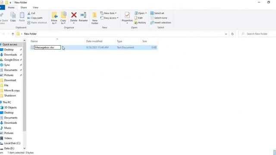Open Desktop under Quick access
The width and height of the screenshot is (276, 155).
pos(9,50)
